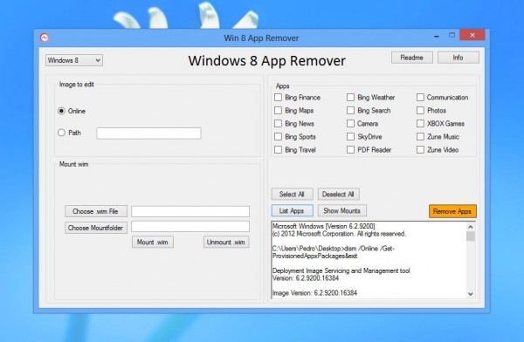Check the Bing News checkbox

tap(278, 123)
